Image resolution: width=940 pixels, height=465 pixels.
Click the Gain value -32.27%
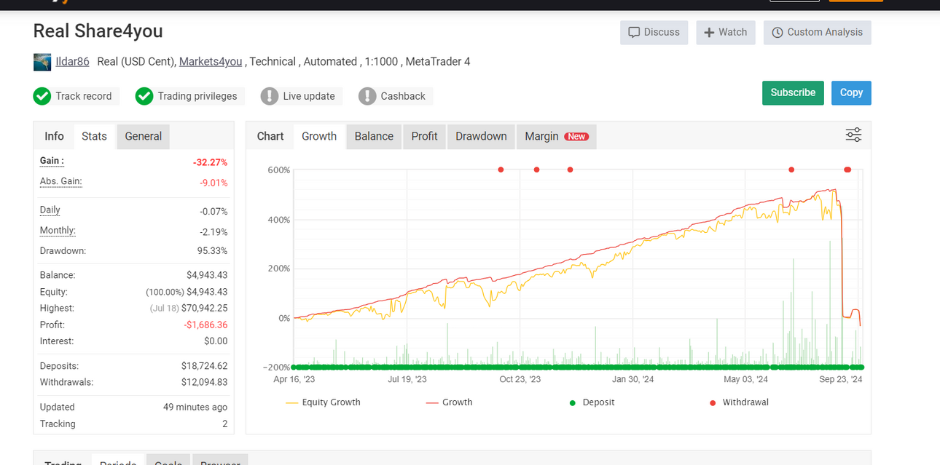pyautogui.click(x=210, y=162)
